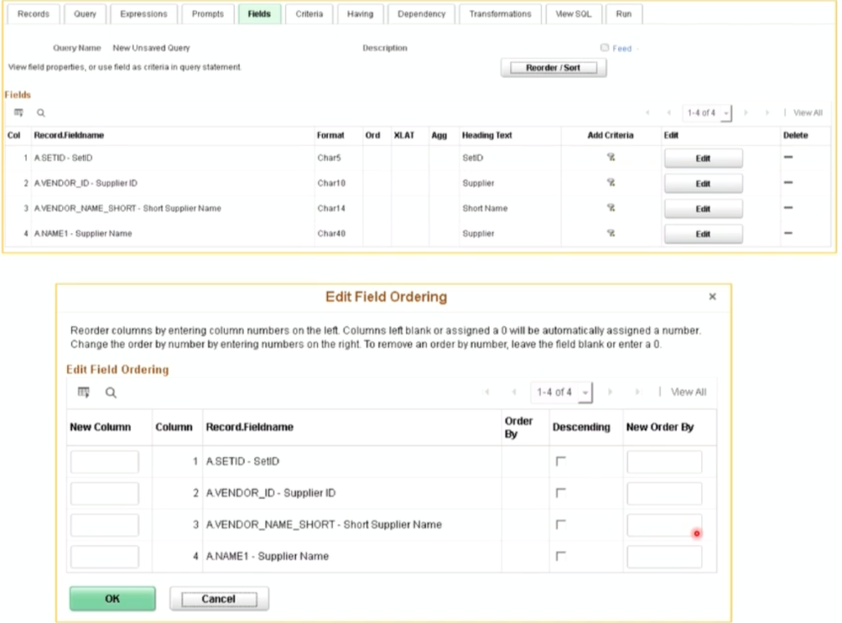
Task: Open the 1-4 of 4 dropdown in the dialog
Action: (561, 392)
